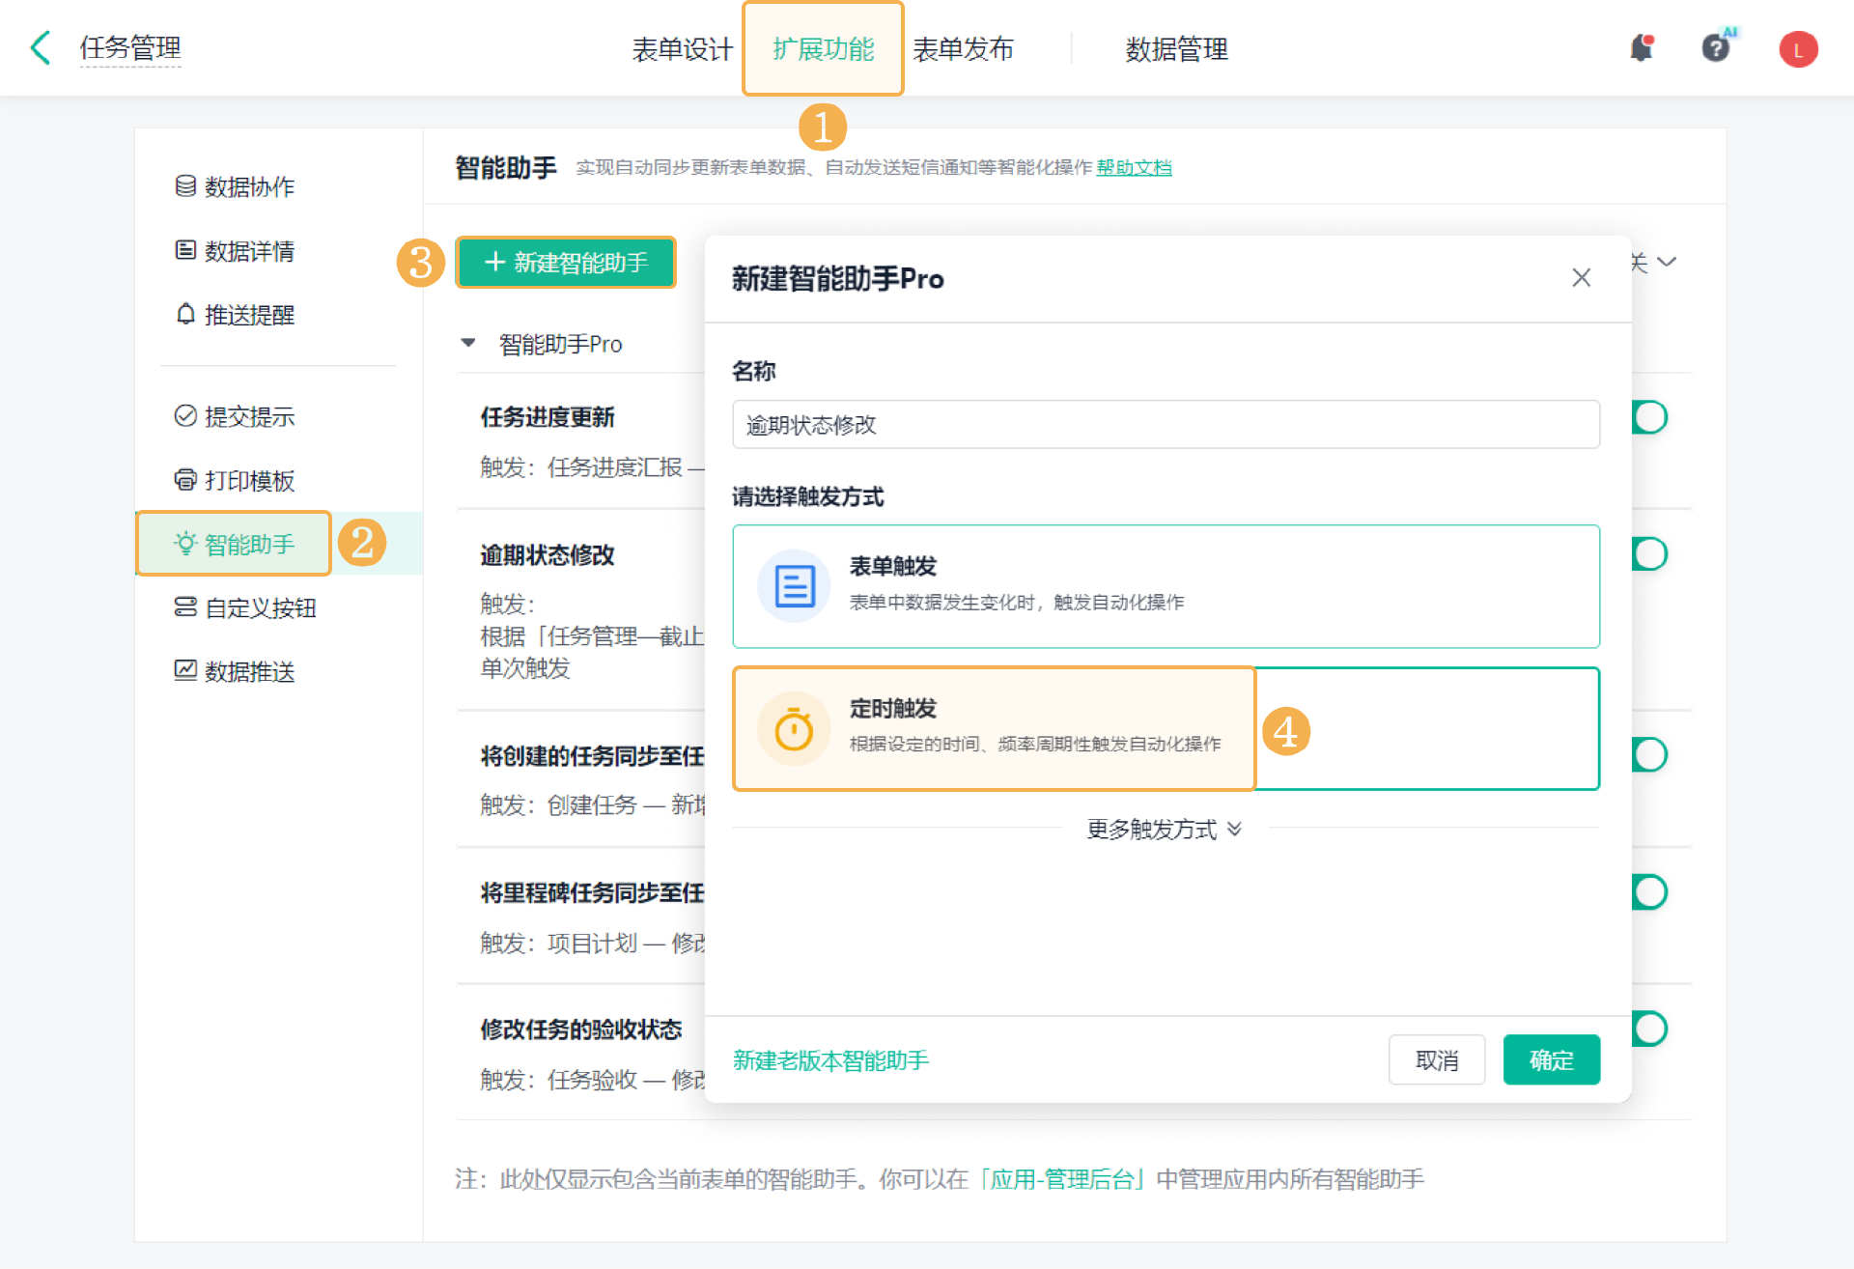Open the 新建老版本智能助手 link

(830, 1059)
